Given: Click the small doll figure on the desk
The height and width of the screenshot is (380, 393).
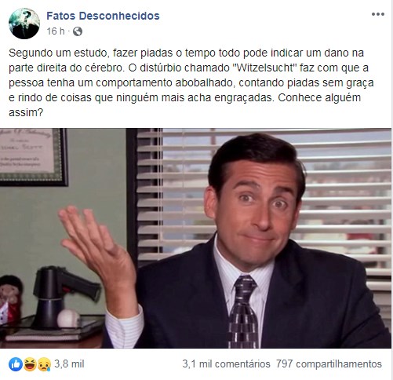Looking at the screenshot, I should [10, 300].
